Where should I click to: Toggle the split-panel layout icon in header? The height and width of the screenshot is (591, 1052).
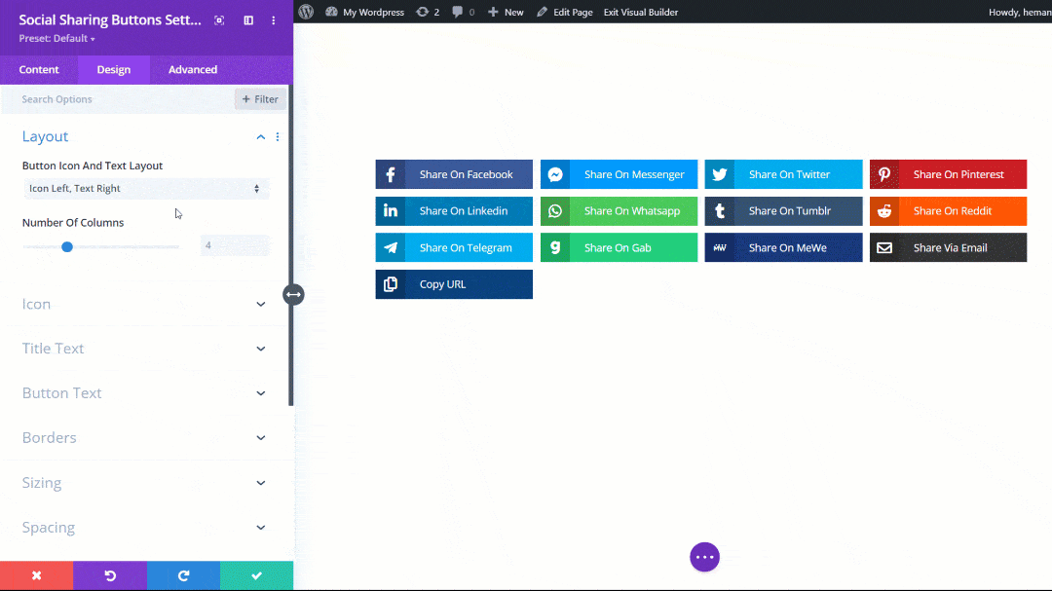(x=248, y=20)
